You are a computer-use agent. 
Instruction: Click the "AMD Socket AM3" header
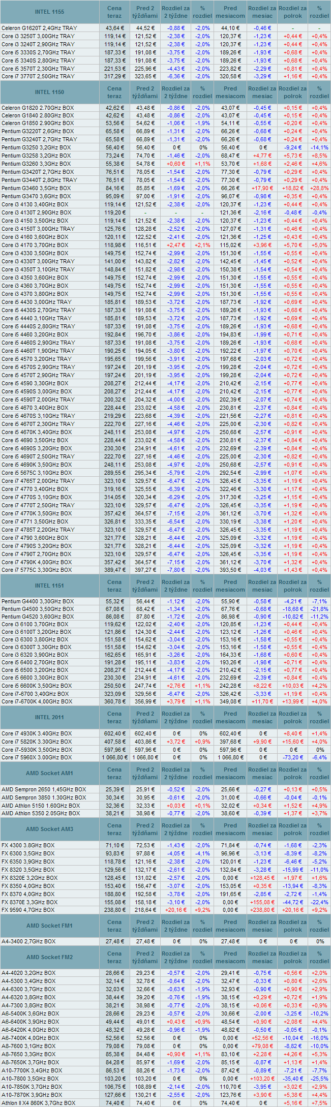point(49,829)
